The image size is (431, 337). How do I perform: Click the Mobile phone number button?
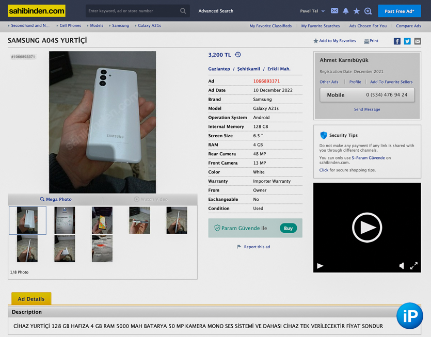click(x=367, y=95)
